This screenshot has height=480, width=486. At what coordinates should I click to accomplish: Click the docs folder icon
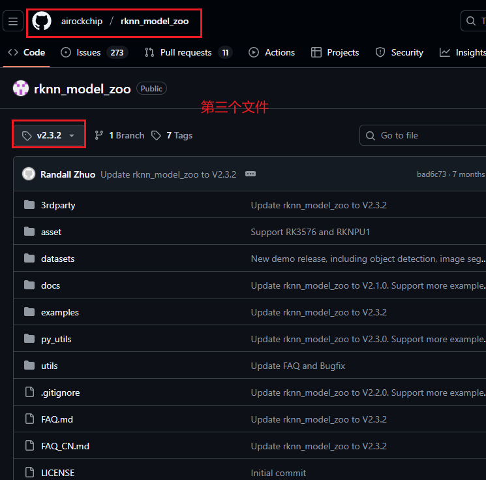[29, 285]
